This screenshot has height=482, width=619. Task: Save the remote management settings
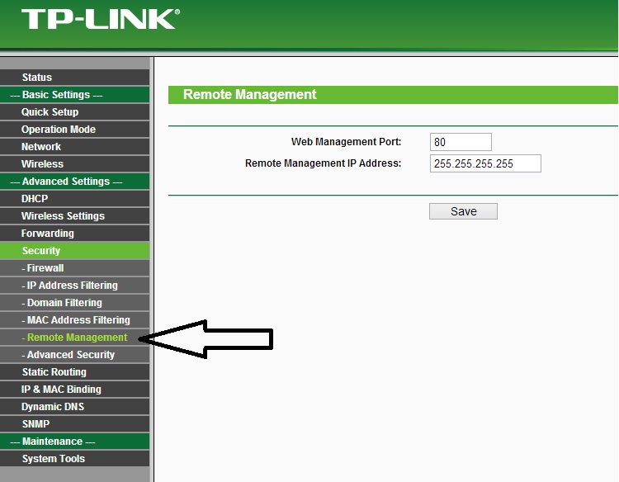464,211
